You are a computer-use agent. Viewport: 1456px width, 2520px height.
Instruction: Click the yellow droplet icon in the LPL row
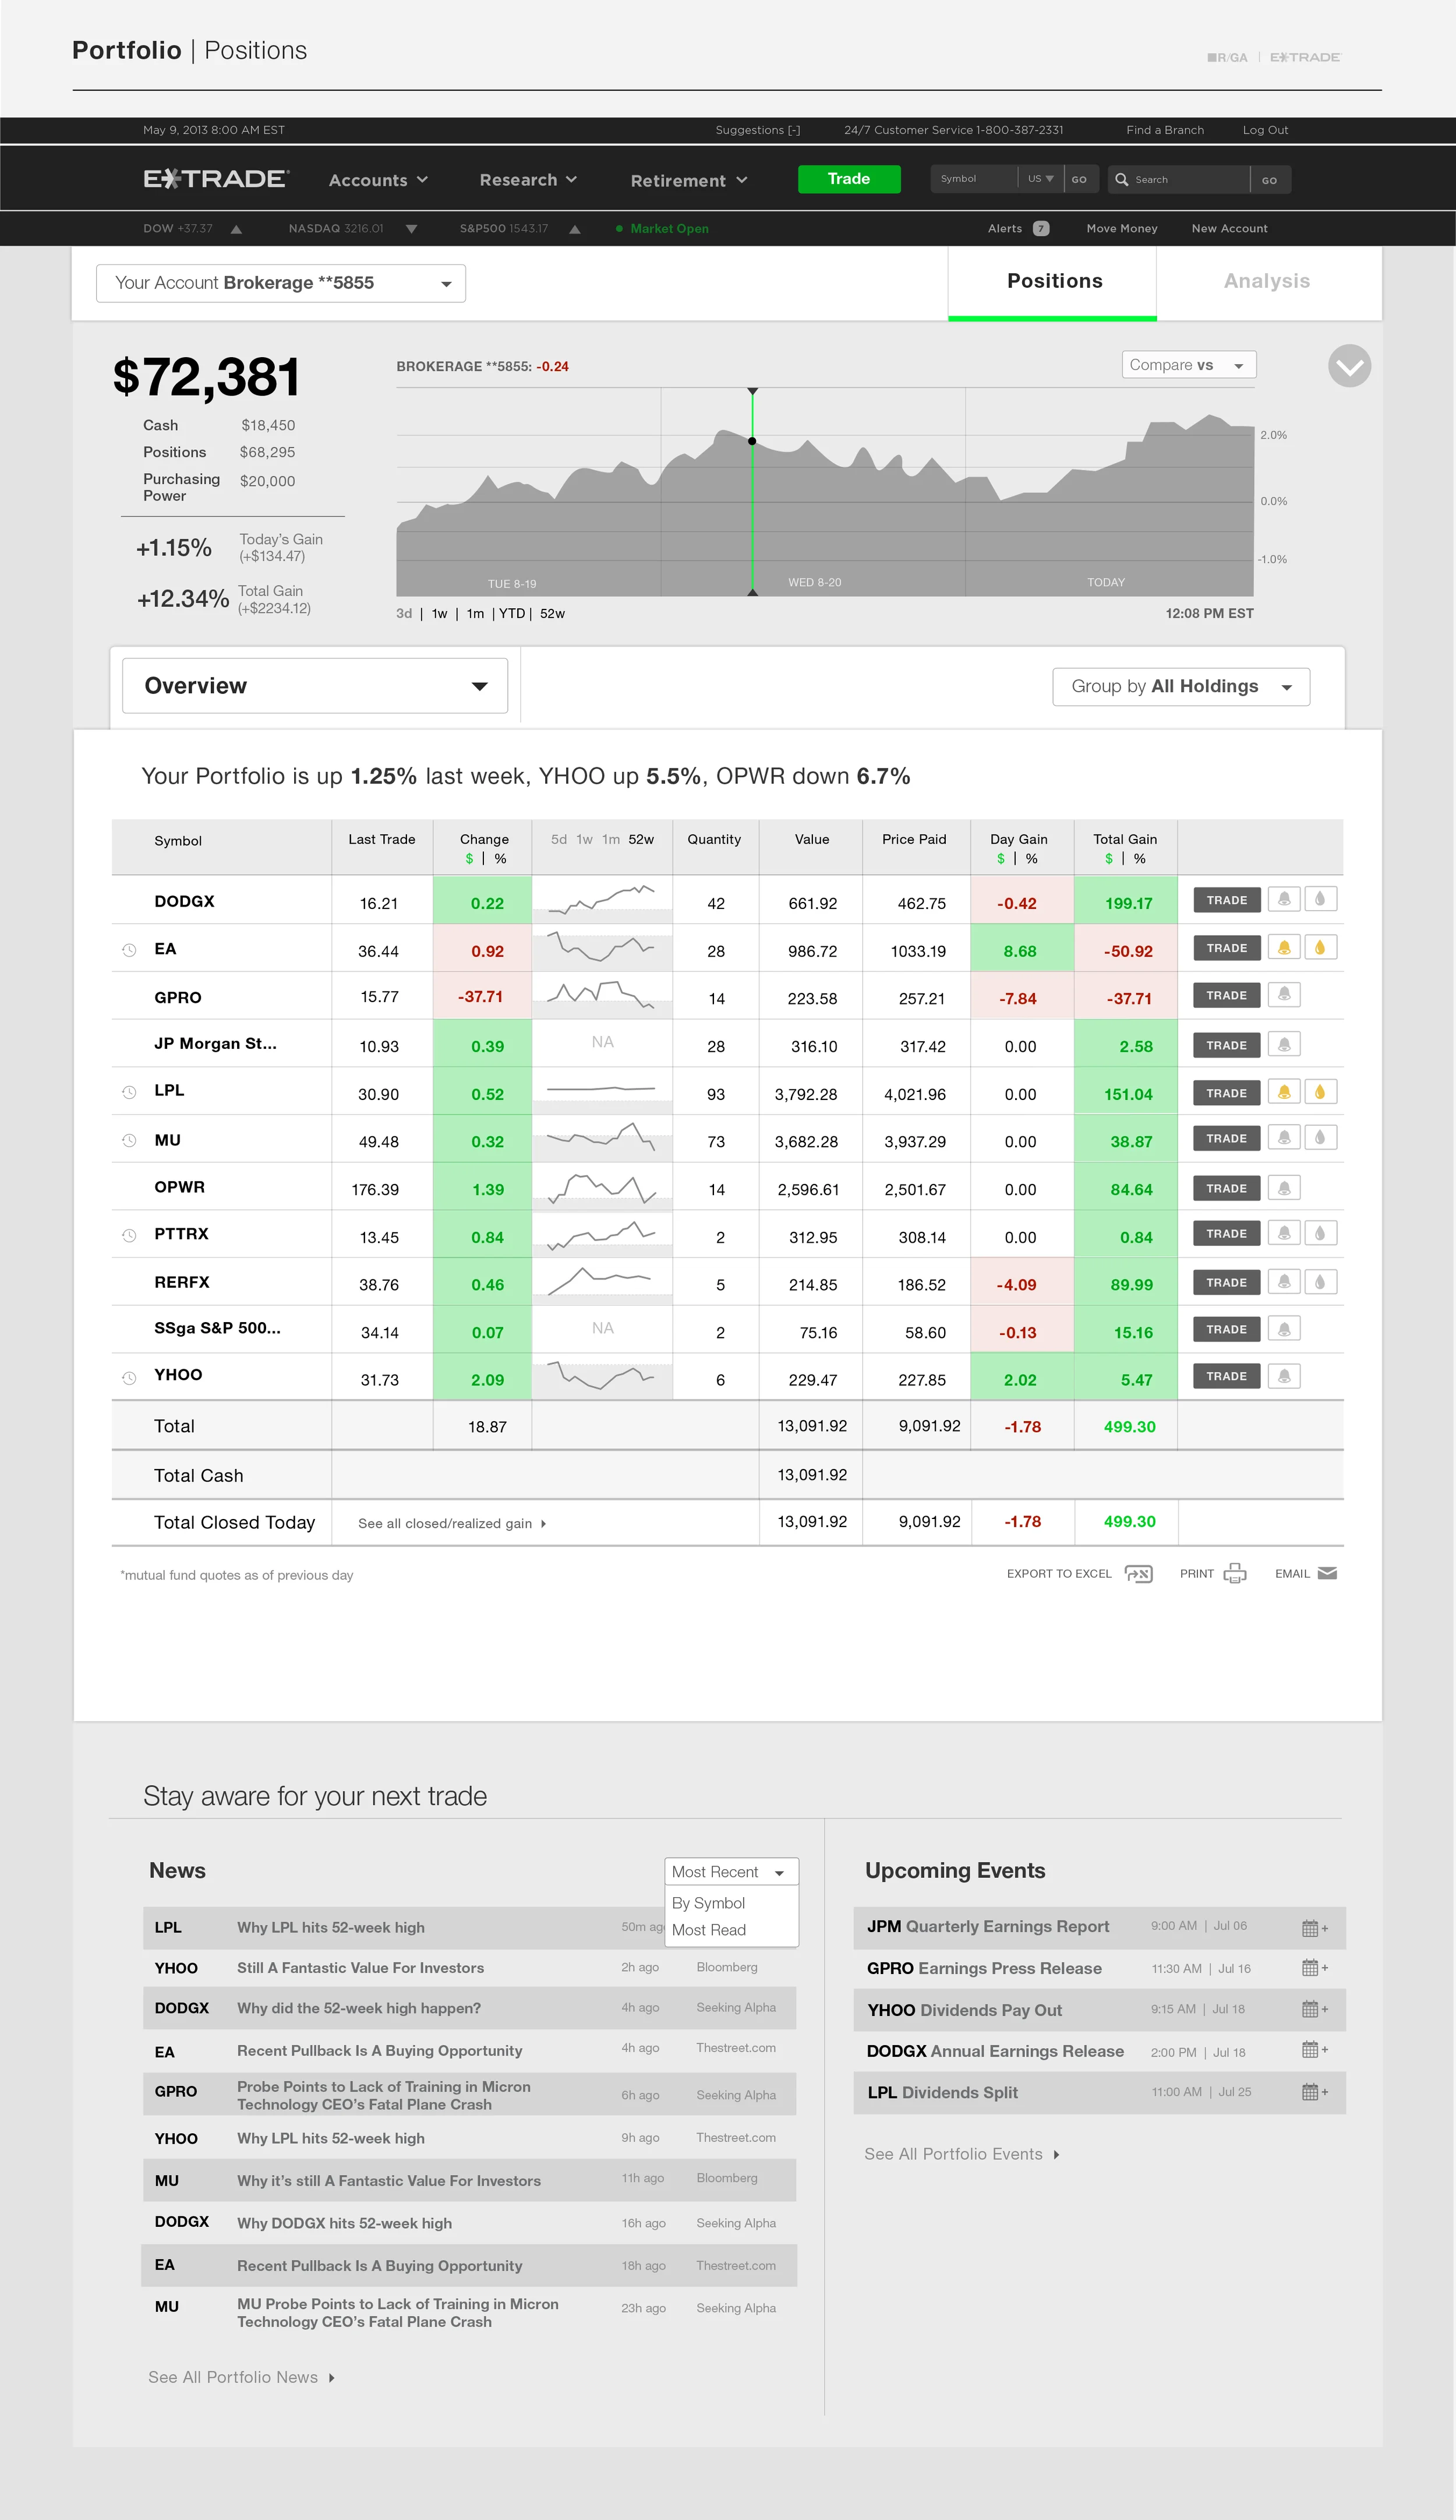tap(1320, 1092)
